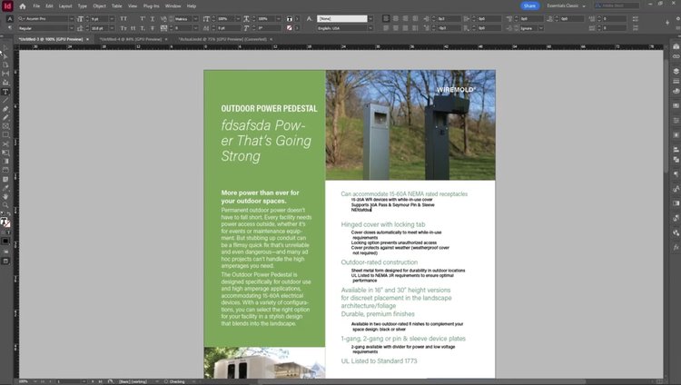Switch to Paragraph Formatting Controls icon

9,28
